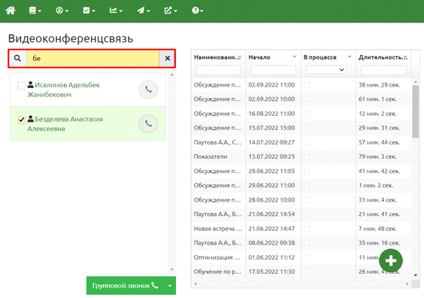Open Наименование column header menu chevron

tap(239, 57)
